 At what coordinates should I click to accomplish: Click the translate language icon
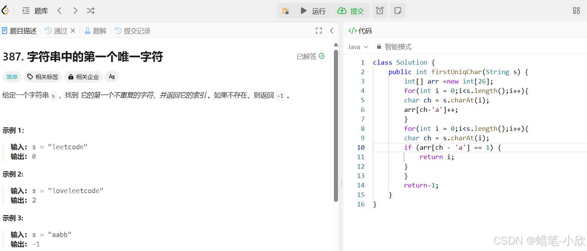pos(112,77)
